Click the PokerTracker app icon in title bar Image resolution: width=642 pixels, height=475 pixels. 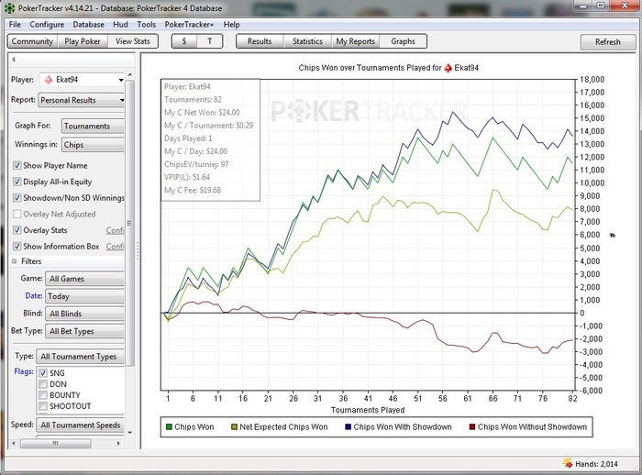tap(9, 7)
